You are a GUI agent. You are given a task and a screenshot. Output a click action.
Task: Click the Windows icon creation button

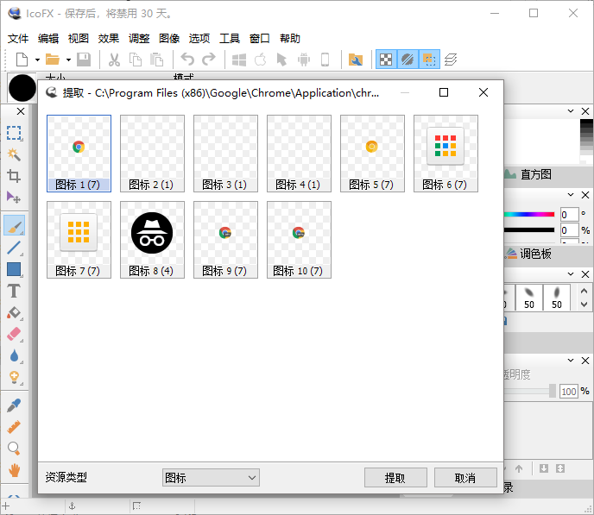pyautogui.click(x=239, y=60)
